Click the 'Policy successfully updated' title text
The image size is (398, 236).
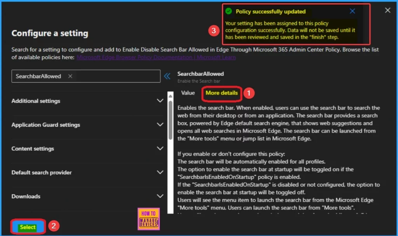pyautogui.click(x=271, y=11)
